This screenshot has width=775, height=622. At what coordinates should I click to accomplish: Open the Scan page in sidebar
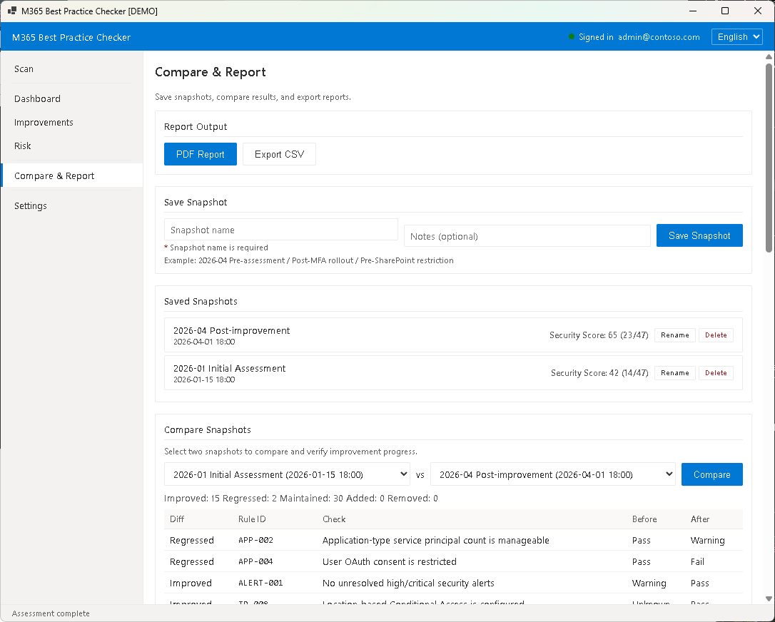click(x=24, y=69)
